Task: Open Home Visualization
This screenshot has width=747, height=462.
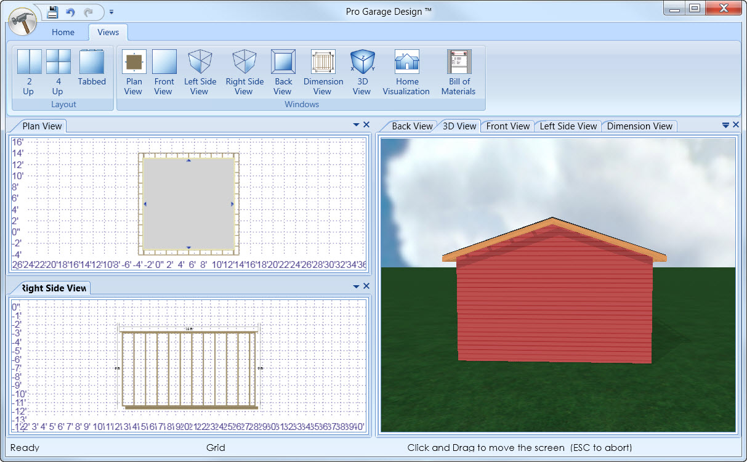Action: click(406, 62)
